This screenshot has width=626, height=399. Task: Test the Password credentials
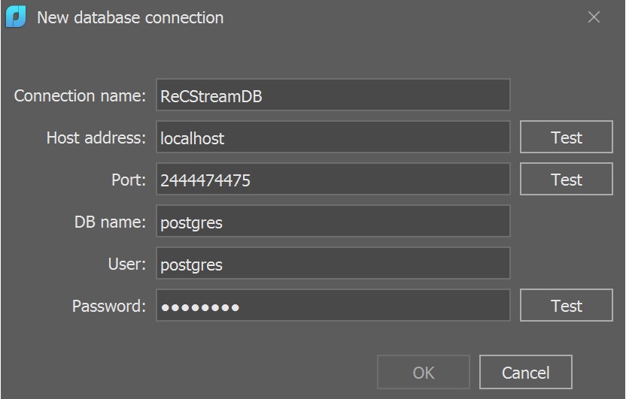(566, 306)
